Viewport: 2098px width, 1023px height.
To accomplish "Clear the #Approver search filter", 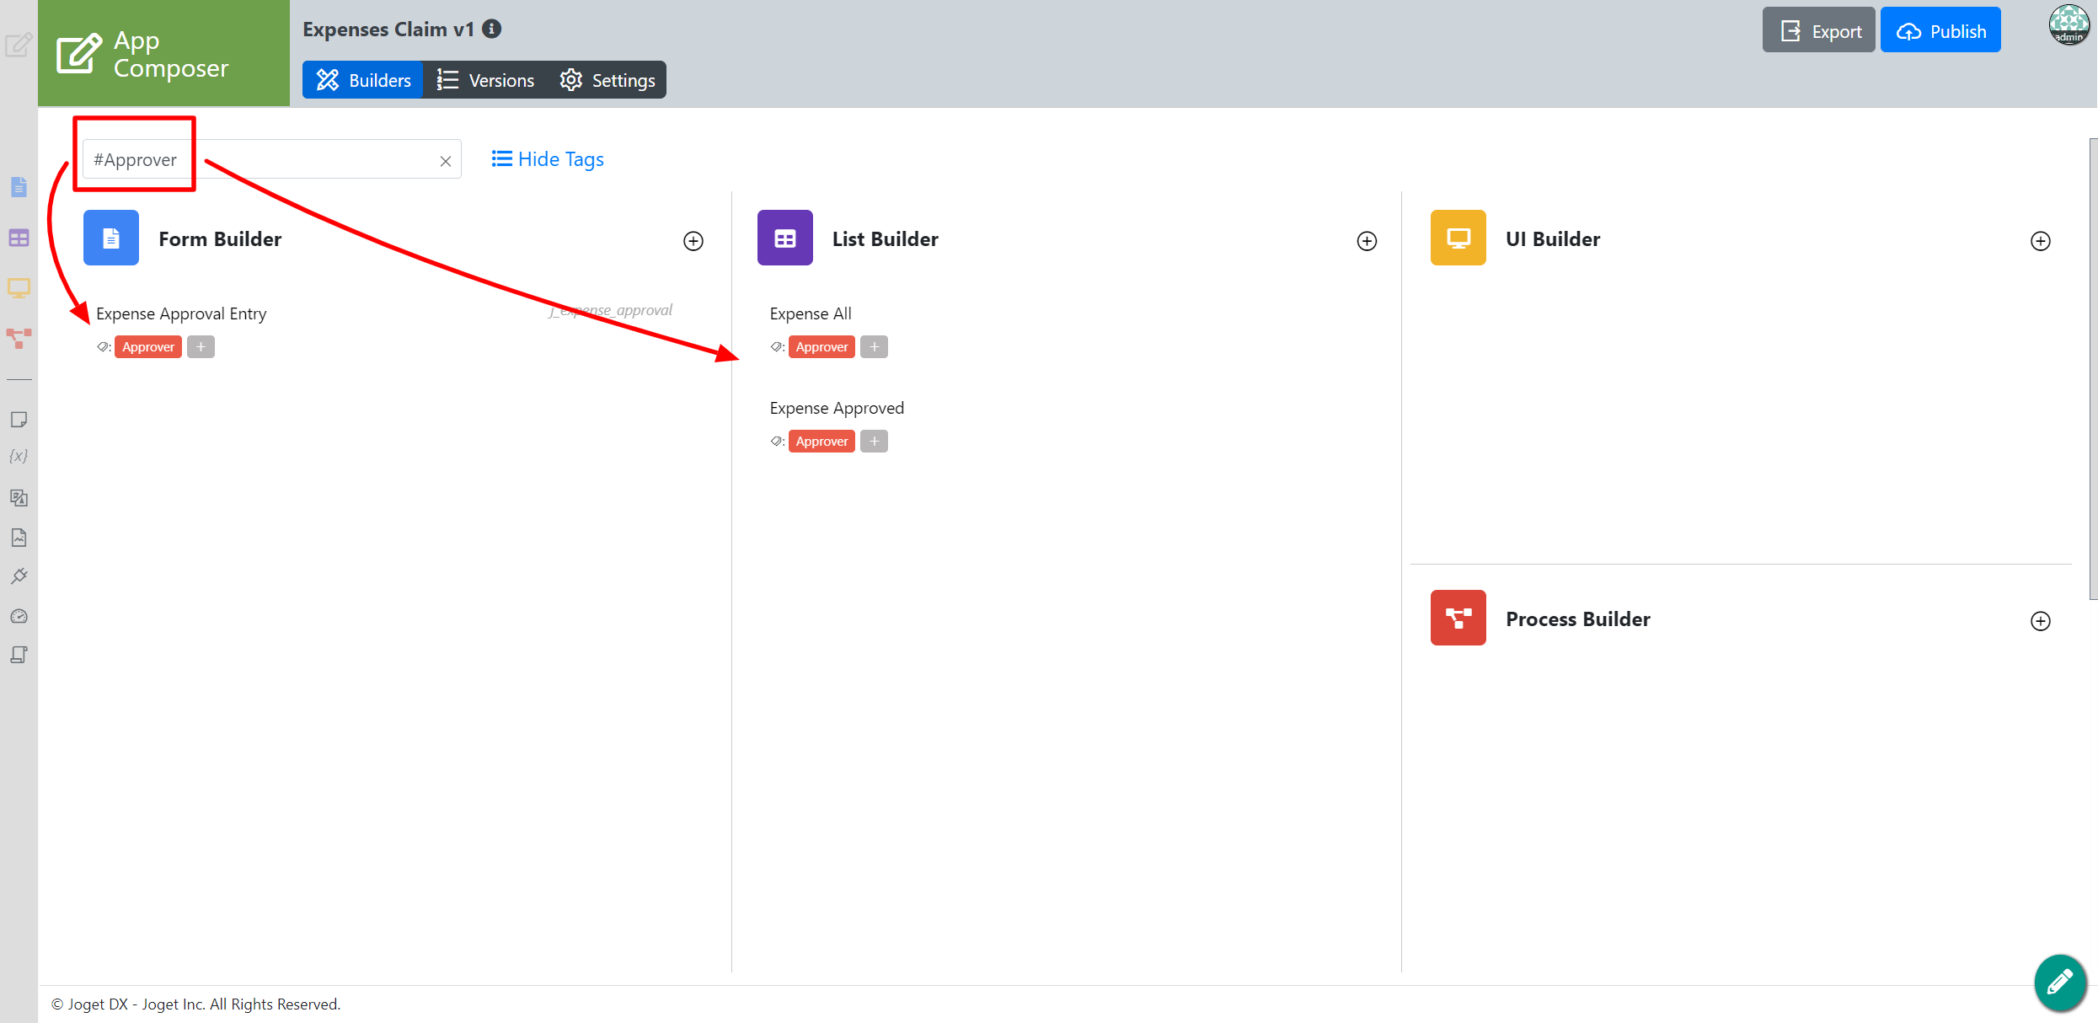I will point(446,161).
